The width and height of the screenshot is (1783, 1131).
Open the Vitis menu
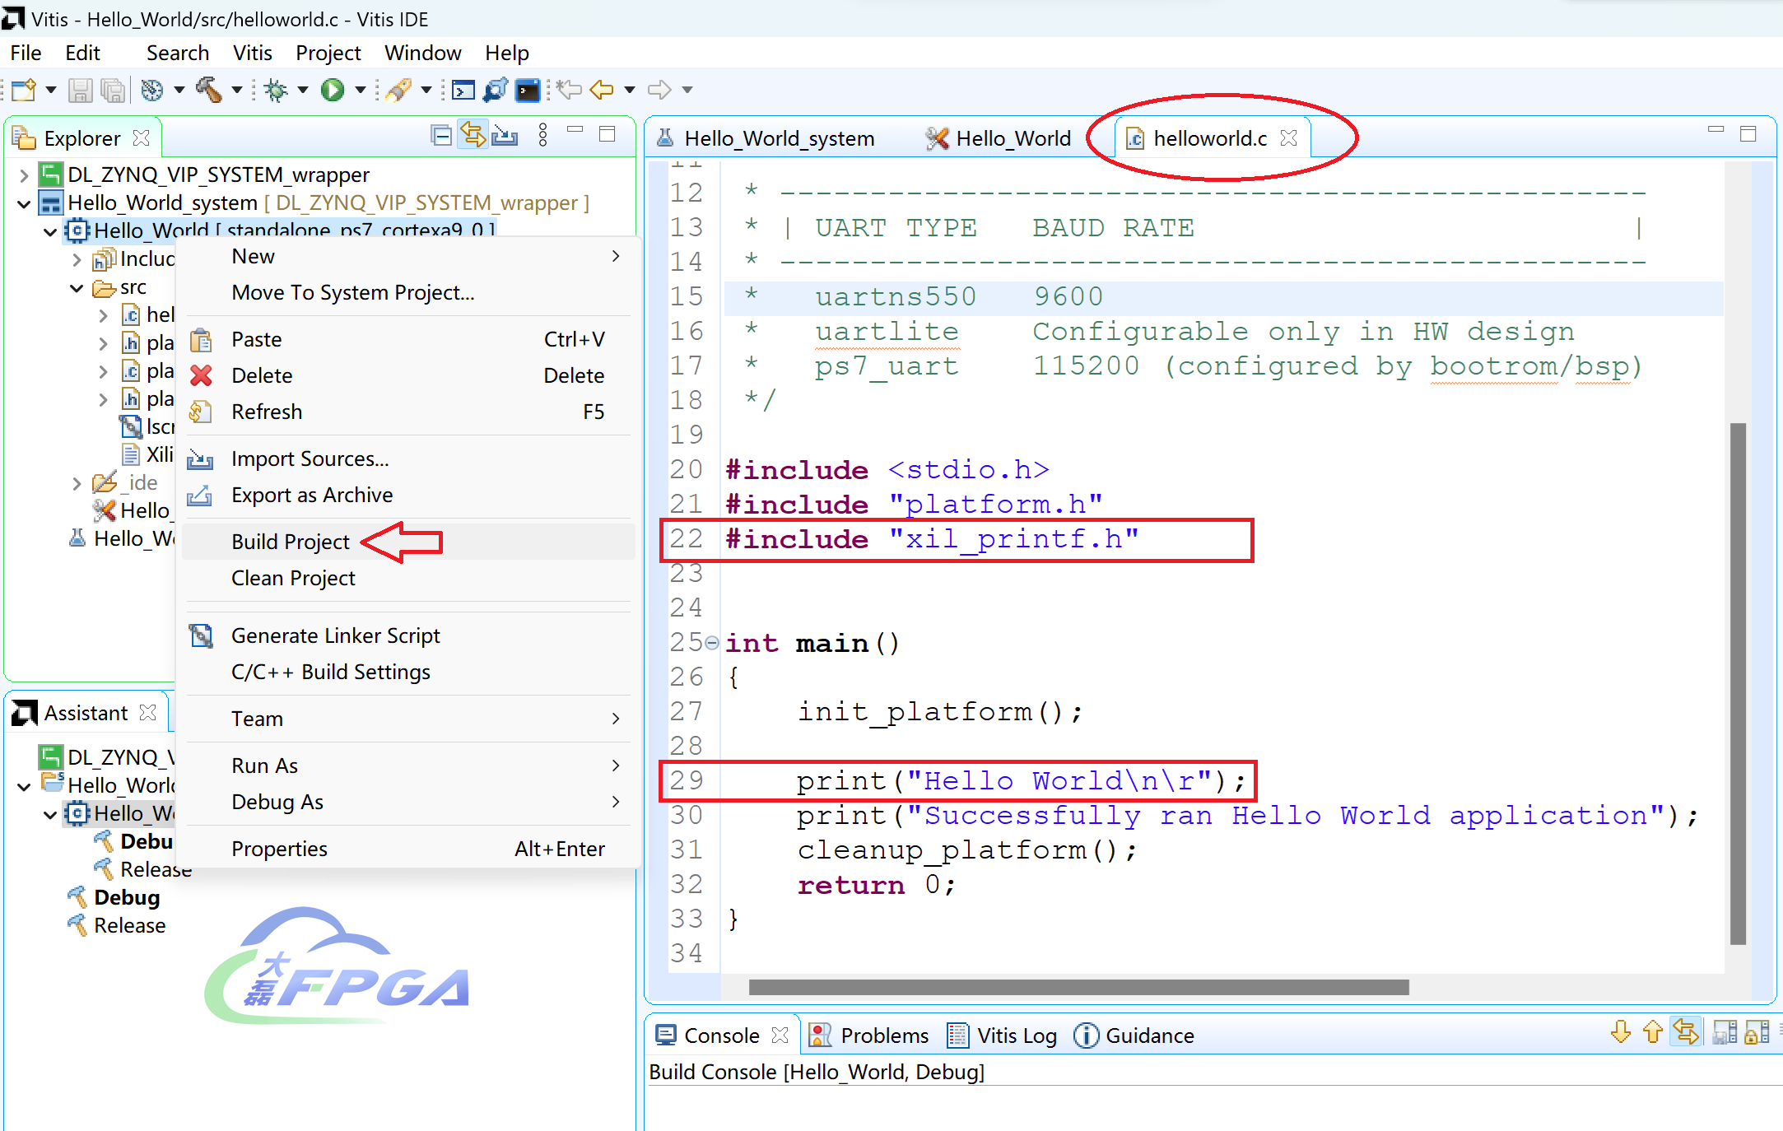252,53
